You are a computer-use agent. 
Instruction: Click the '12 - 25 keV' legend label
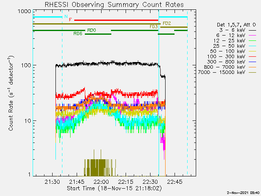click(x=229, y=41)
